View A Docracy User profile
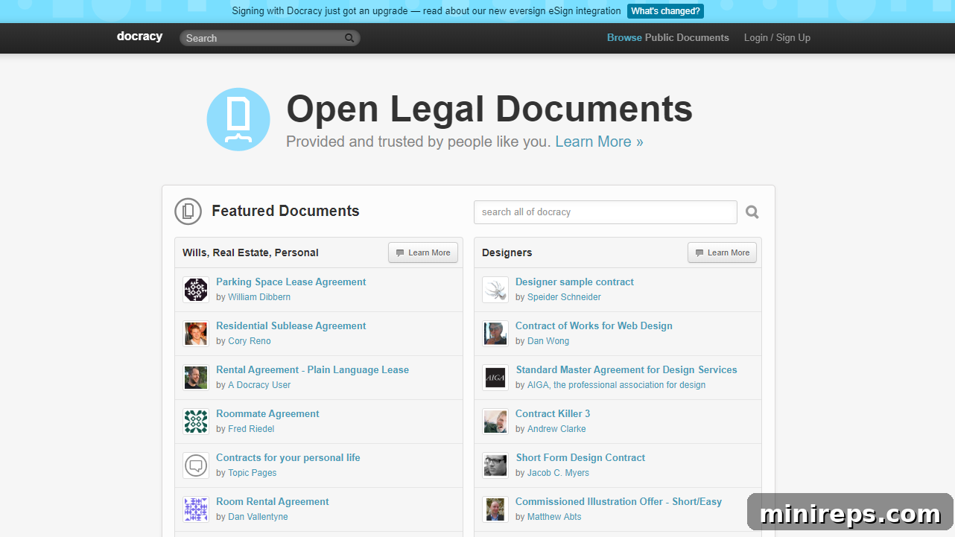955x537 pixels. pos(259,384)
